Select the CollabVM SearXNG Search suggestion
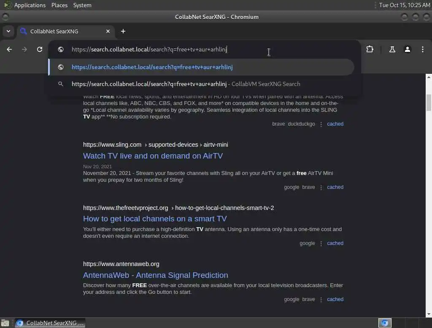 (201, 84)
